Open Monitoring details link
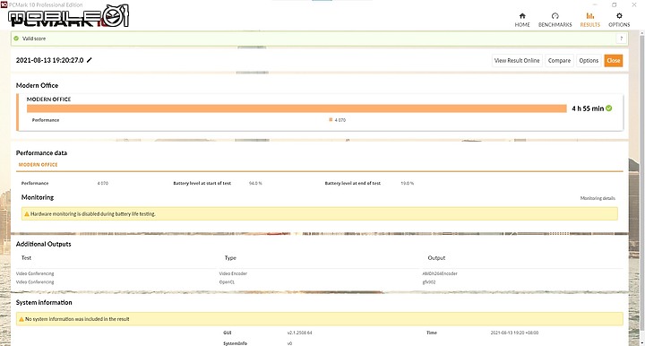This screenshot has width=645, height=346. [x=598, y=198]
